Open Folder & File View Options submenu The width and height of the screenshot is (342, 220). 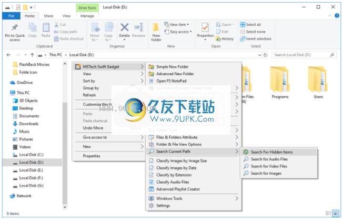point(194,144)
